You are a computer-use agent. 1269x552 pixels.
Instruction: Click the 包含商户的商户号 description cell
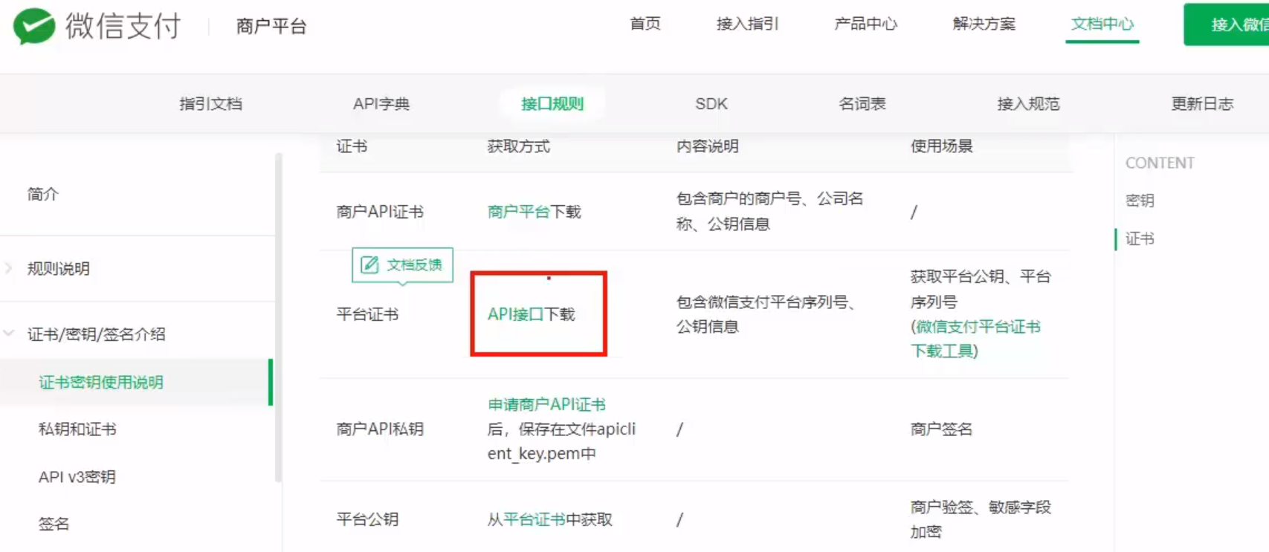point(770,211)
